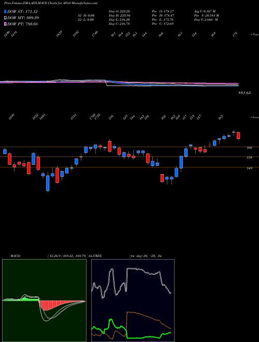The width and height of the screenshot is (259, 342).
Task: Click the Pre C: 172.69 value
Action: tap(163, 23)
